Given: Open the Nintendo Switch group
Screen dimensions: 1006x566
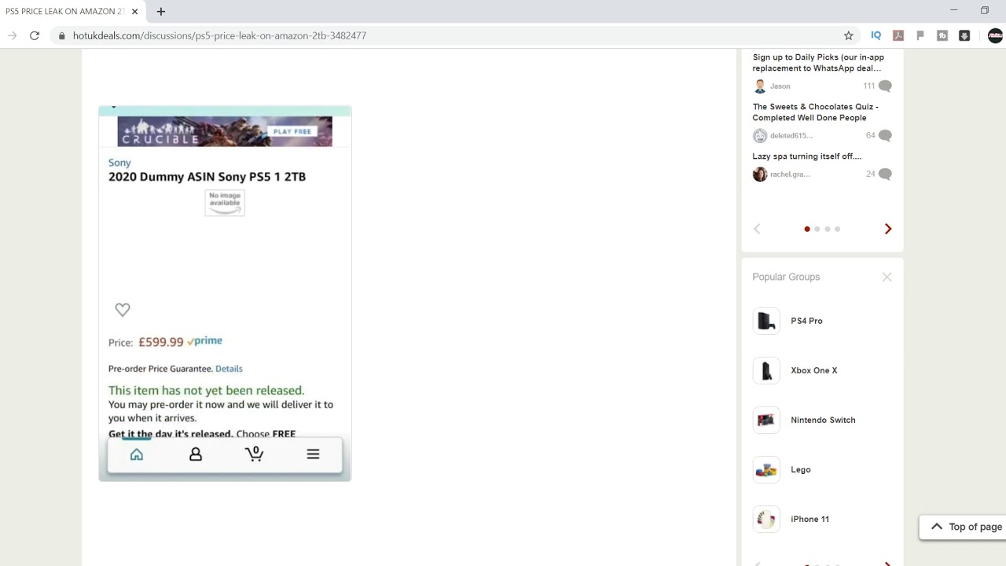Looking at the screenshot, I should (x=823, y=420).
